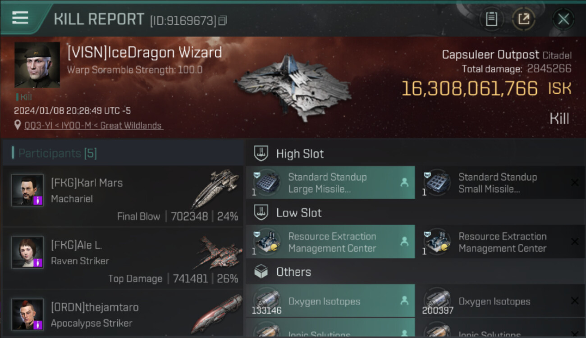Select destroyed Resource Extraction Management Center

[x=501, y=242]
